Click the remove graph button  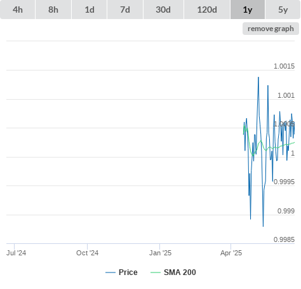pyautogui.click(x=271, y=29)
